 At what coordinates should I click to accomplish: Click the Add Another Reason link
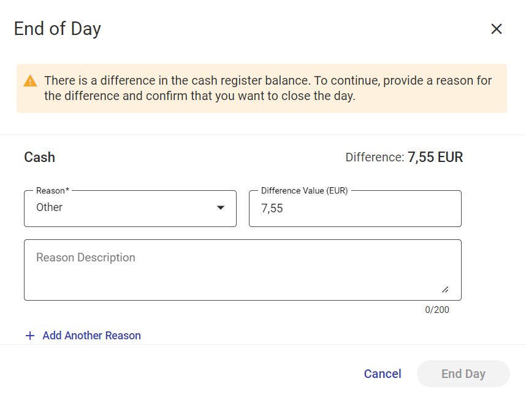pyautogui.click(x=91, y=336)
